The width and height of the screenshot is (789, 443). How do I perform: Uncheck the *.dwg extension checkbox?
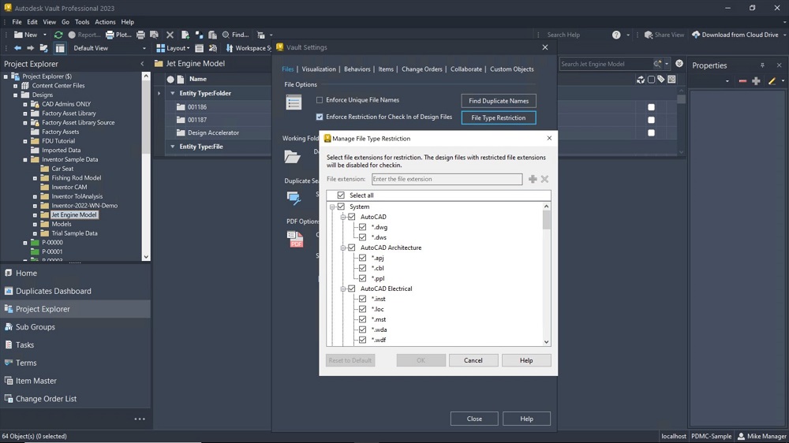(362, 227)
